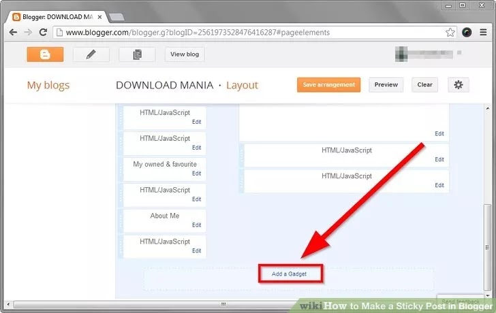Click vertical scrollbar up arrow
The image size is (496, 313).
tap(487, 109)
